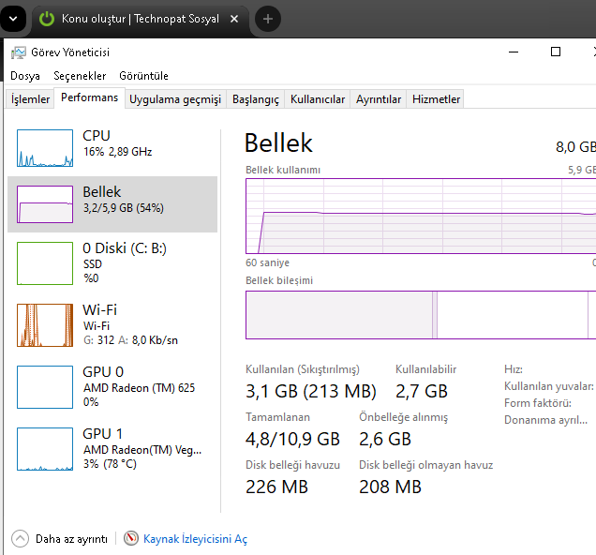Open the Dosya menu

click(25, 76)
